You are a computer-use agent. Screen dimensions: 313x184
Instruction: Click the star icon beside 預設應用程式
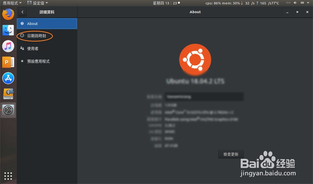pos(22,61)
